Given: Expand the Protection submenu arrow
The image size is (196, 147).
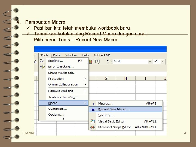Looking at the screenshot, I should pos(85,79).
